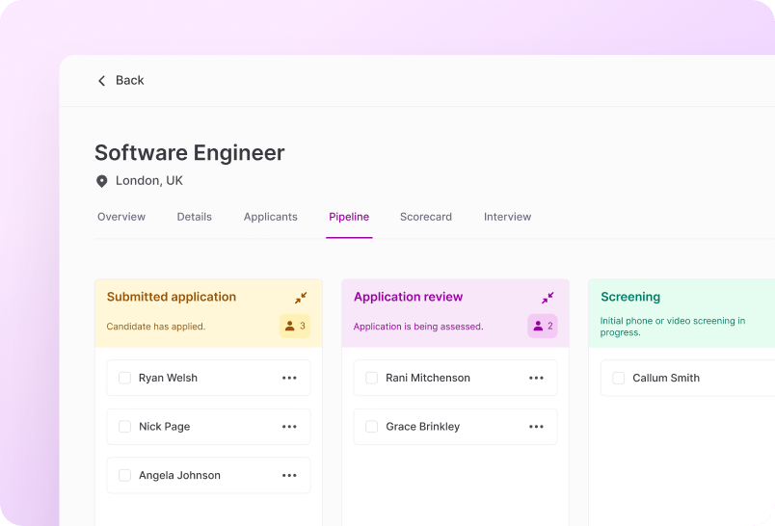Image resolution: width=775 pixels, height=526 pixels.
Task: Check the Ryan Welsh checkbox
Action: click(x=124, y=378)
